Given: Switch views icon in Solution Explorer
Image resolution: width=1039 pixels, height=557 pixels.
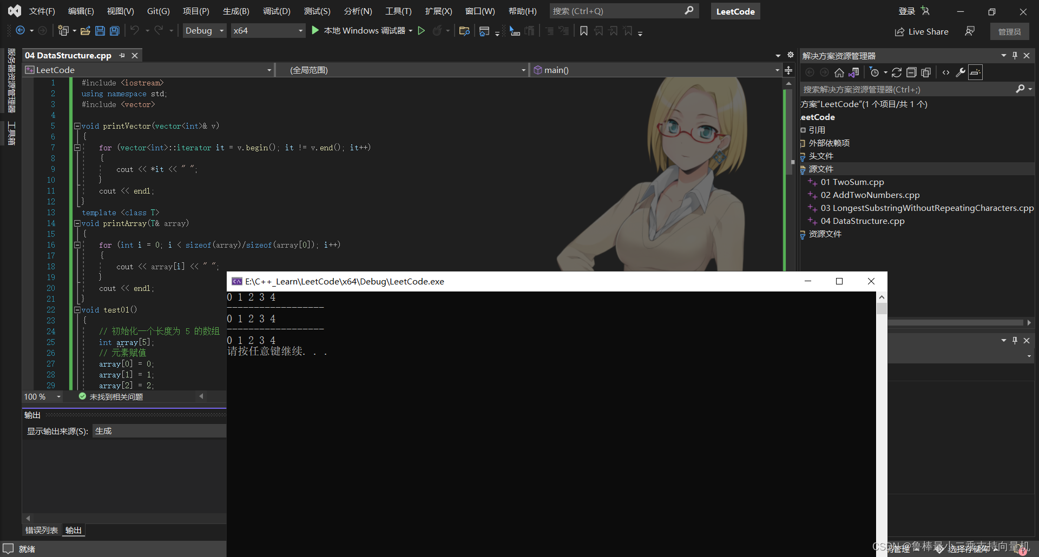Looking at the screenshot, I should tap(854, 72).
